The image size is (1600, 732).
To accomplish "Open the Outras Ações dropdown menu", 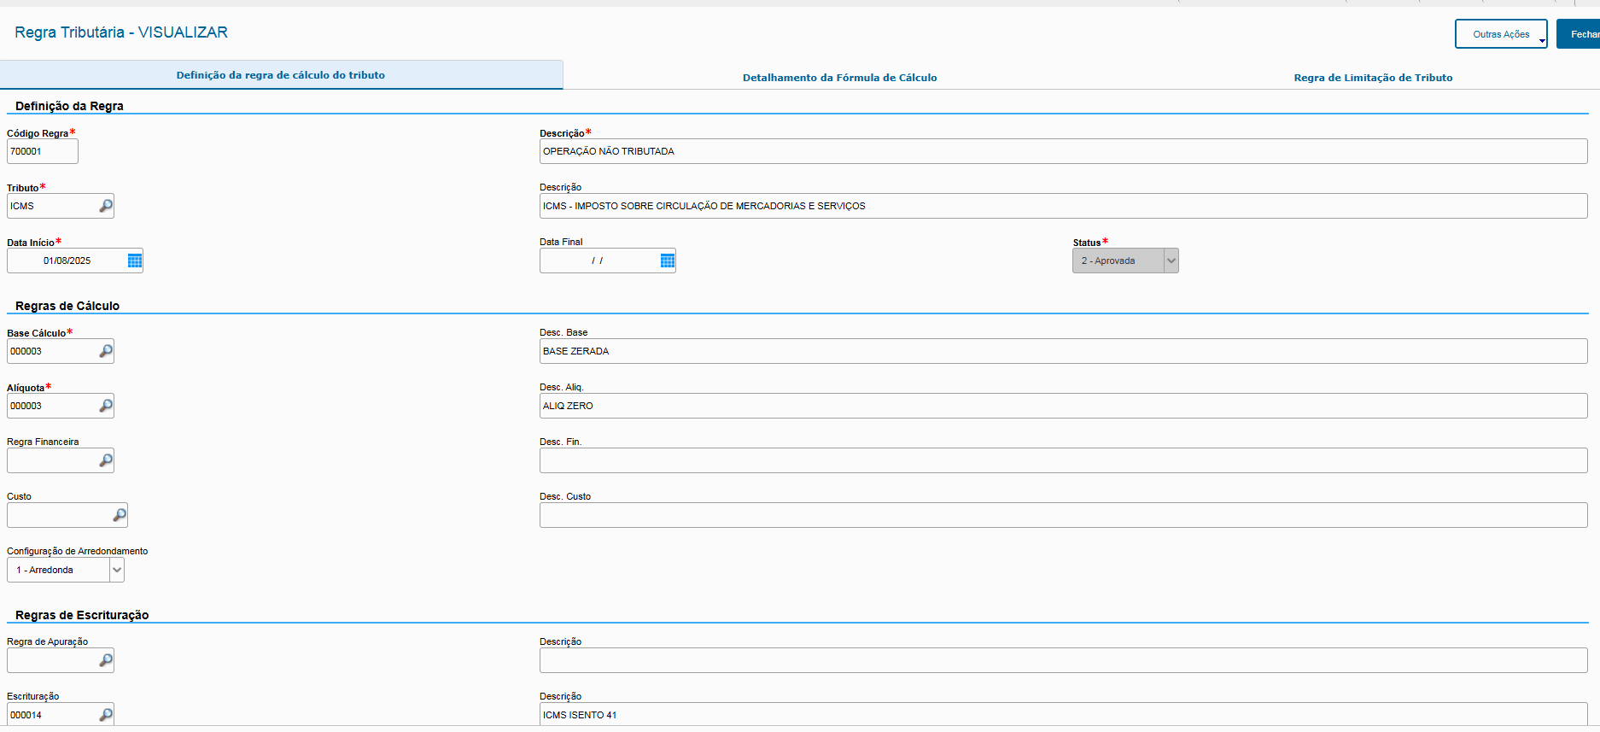I will tap(1500, 34).
